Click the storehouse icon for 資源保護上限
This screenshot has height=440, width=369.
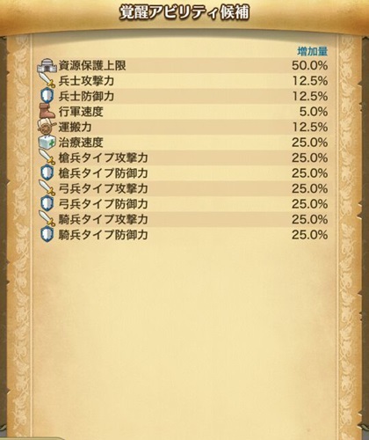tap(47, 65)
